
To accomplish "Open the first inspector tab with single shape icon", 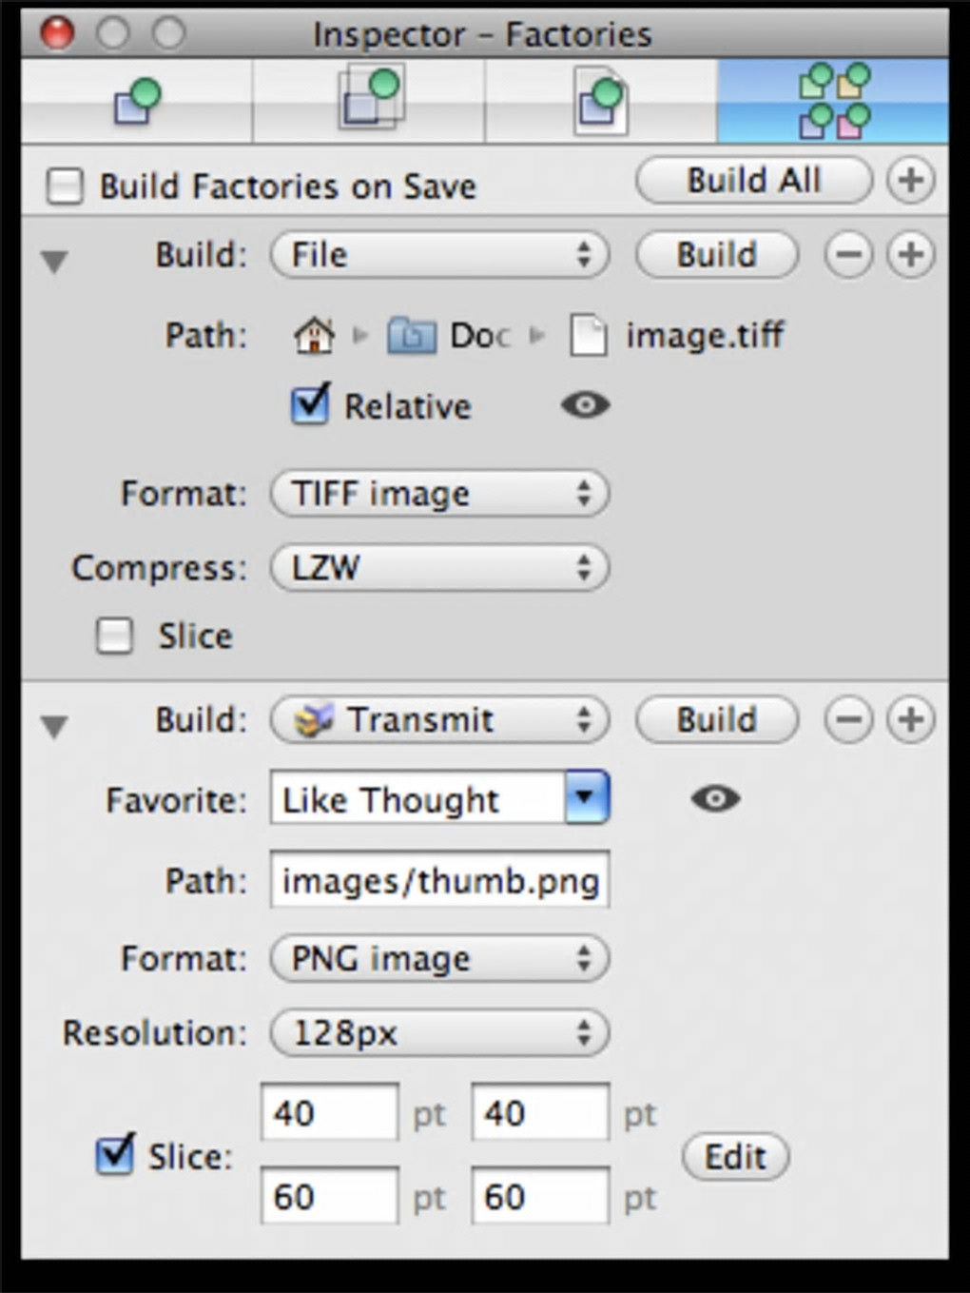I will (x=137, y=101).
